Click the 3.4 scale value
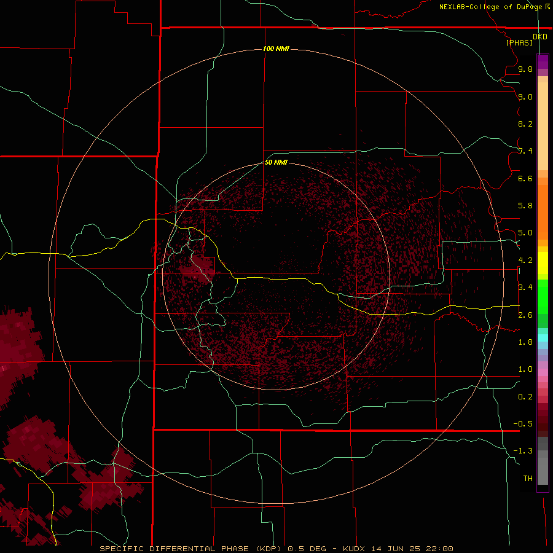Image resolution: width=553 pixels, height=553 pixels. pos(525,288)
